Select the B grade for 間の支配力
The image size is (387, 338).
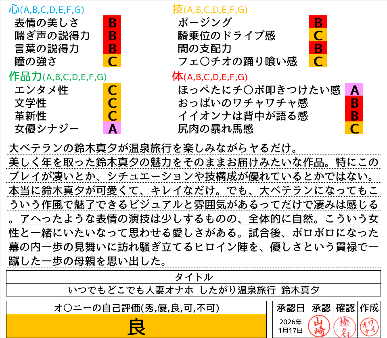(318, 48)
